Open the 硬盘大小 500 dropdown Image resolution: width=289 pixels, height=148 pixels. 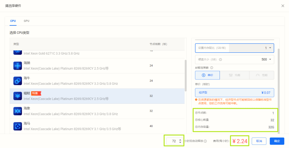pyautogui.click(x=235, y=59)
